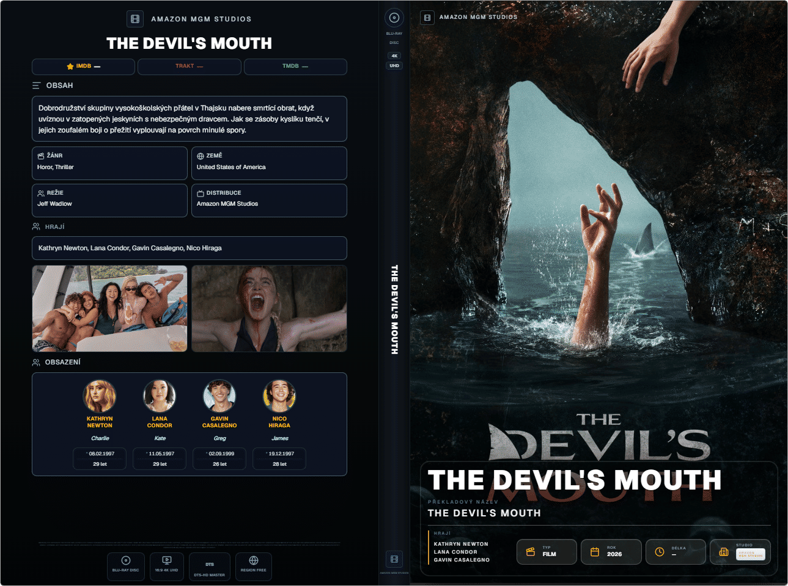Click the year '2026' on the front cover
Screen dimensions: 788x586
click(x=614, y=554)
